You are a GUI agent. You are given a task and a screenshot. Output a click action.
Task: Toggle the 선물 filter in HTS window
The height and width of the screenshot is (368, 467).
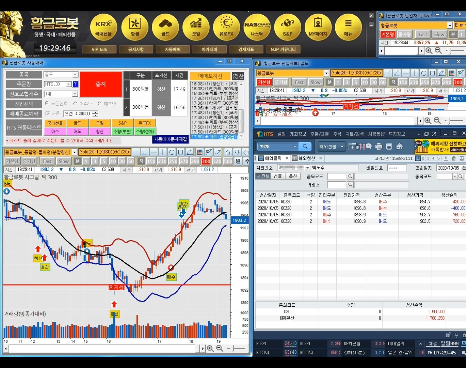(278, 176)
